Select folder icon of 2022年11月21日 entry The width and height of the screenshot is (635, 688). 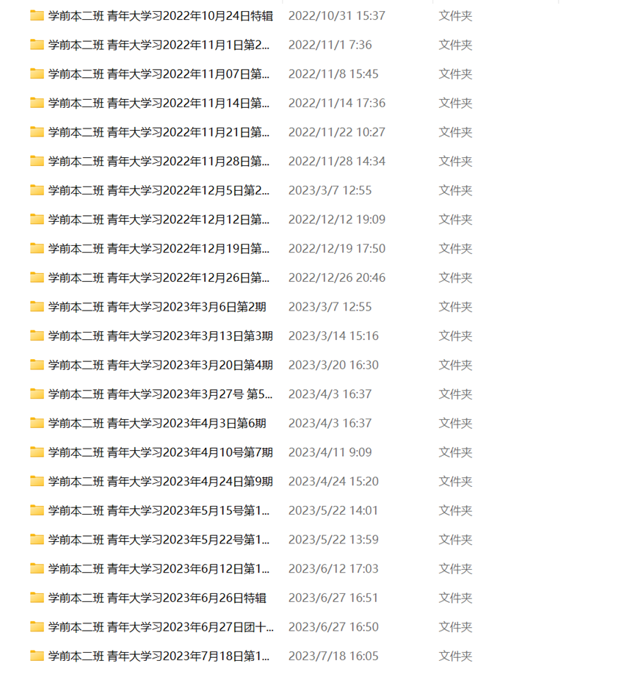[37, 132]
